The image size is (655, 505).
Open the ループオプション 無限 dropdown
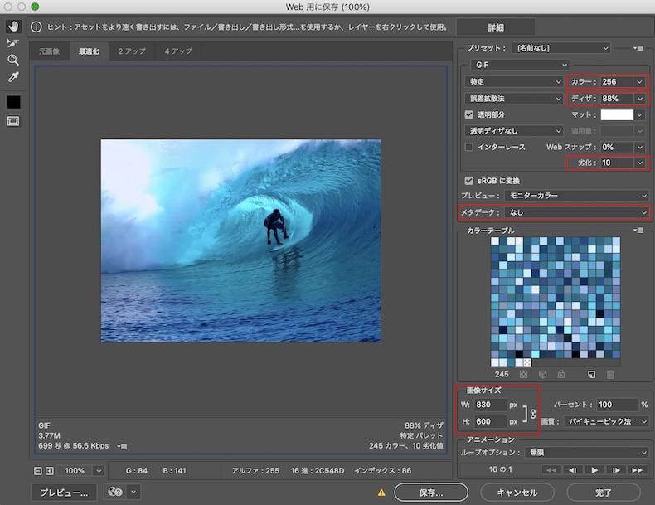click(x=587, y=453)
